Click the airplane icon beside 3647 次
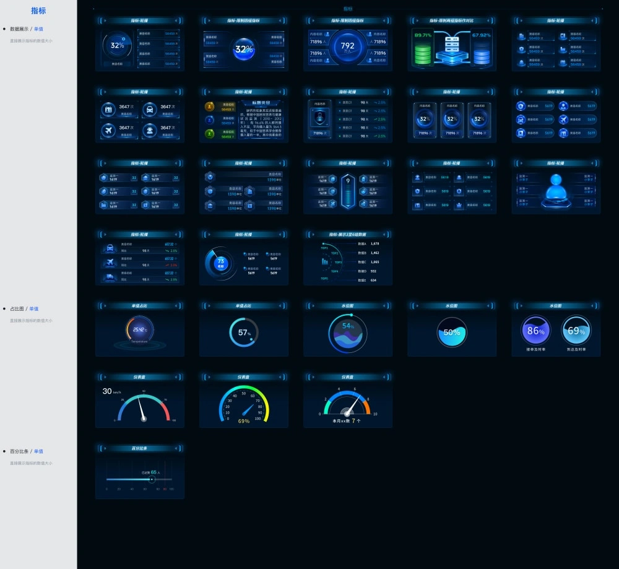This screenshot has height=569, width=619. (x=108, y=131)
